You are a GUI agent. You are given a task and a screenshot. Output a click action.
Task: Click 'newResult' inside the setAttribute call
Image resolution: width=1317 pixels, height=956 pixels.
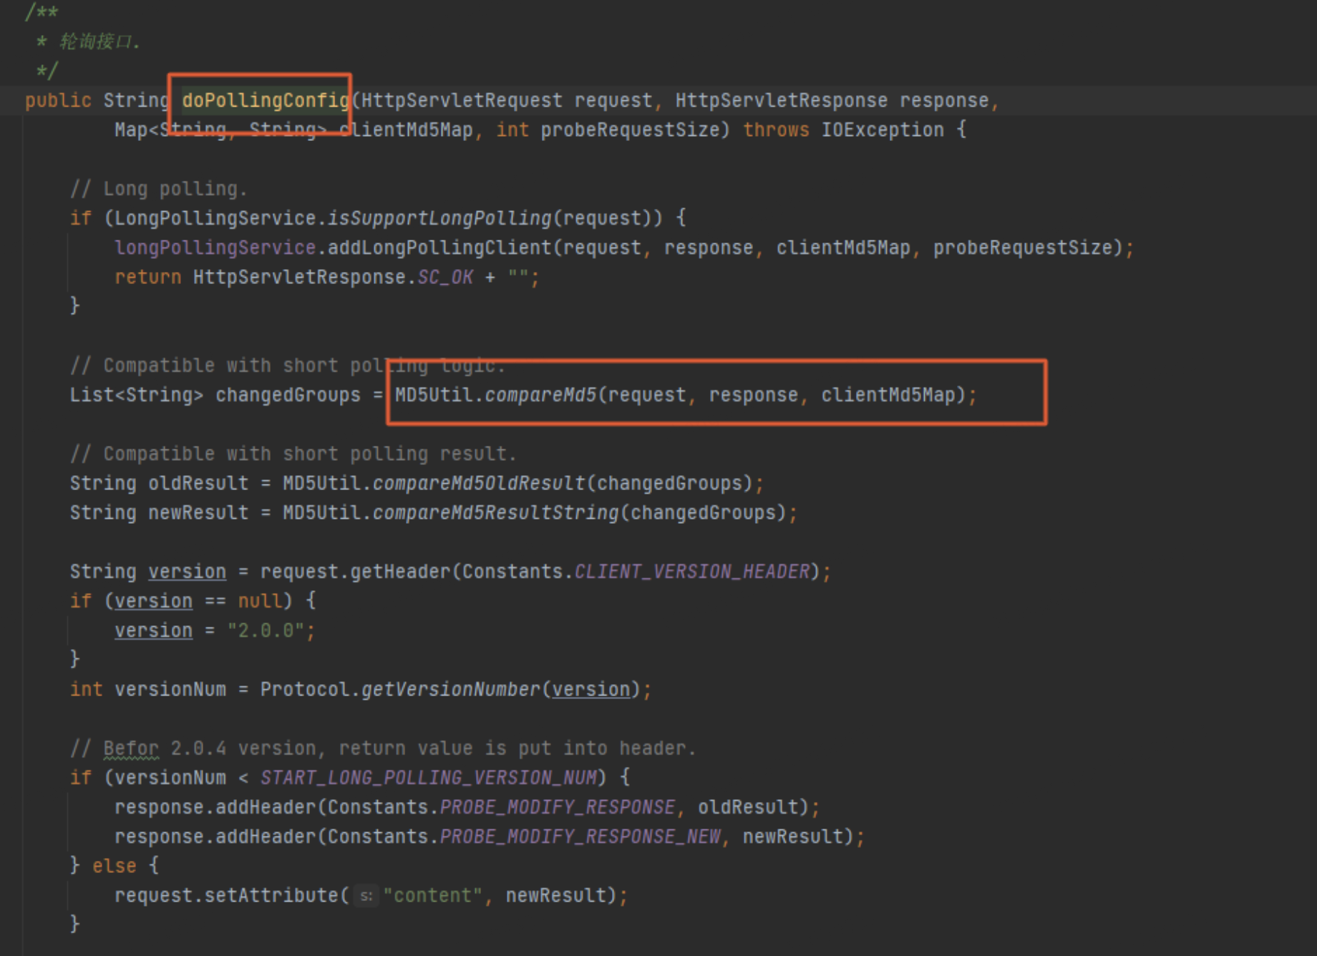pos(556,895)
